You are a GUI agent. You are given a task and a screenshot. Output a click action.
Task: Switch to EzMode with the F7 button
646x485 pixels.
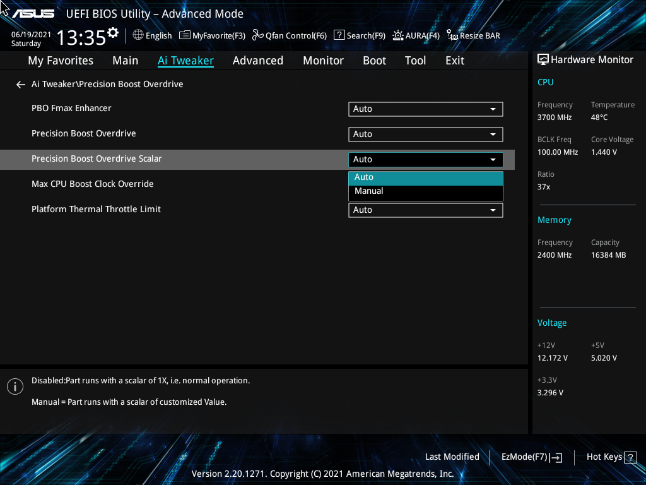(531, 457)
